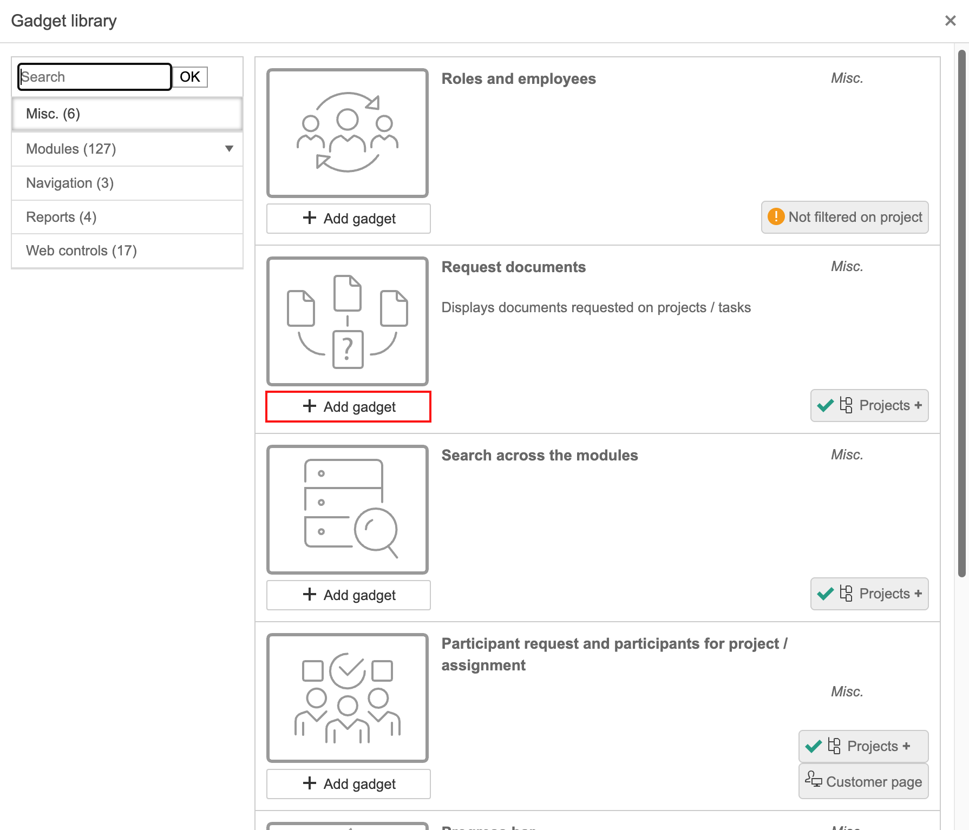This screenshot has height=830, width=969.
Task: Click the Roles and employees gadget icon
Action: click(x=347, y=133)
